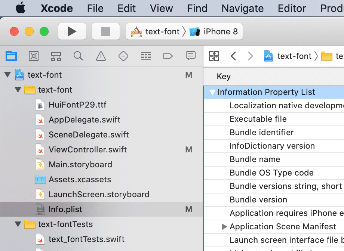
Task: Switch to the Breakpoint navigator
Action: (168, 56)
